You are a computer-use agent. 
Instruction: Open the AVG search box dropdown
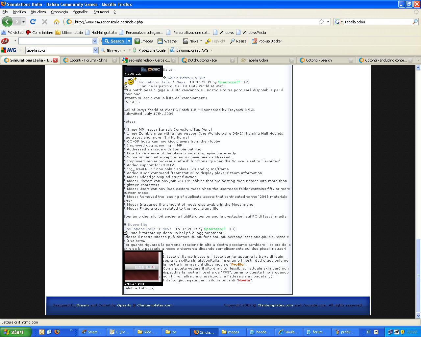95,50
